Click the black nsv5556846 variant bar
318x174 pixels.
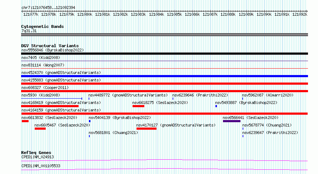click(x=164, y=54)
